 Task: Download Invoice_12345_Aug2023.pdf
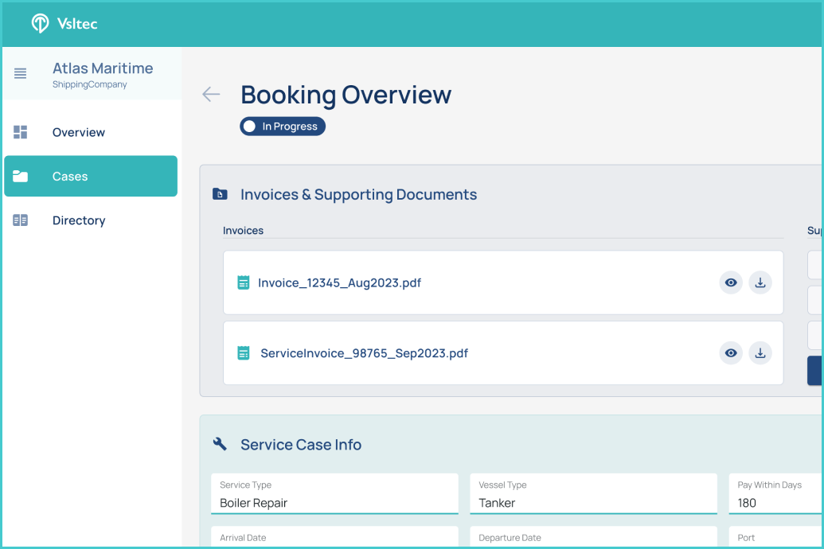(x=760, y=282)
